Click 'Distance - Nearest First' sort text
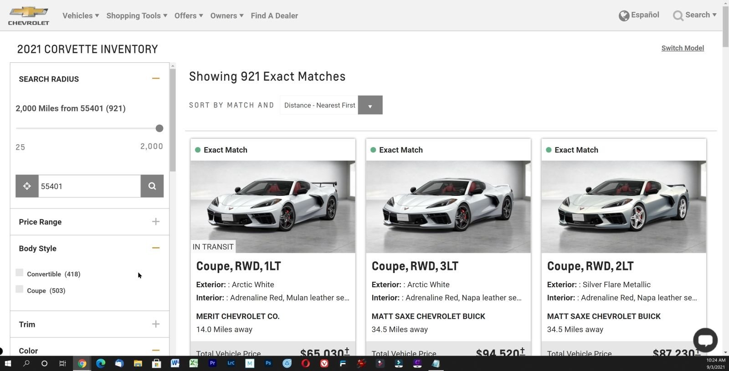 [x=319, y=105]
